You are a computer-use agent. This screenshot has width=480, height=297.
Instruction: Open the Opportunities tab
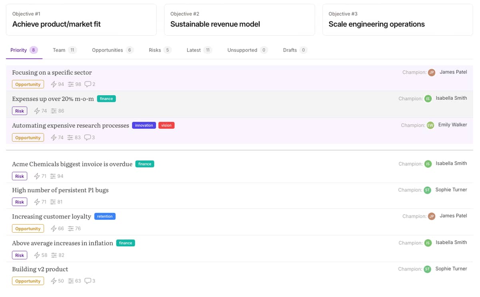point(112,50)
